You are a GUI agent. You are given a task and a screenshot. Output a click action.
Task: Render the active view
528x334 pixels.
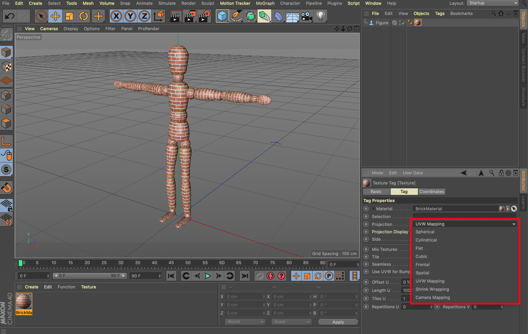(x=176, y=16)
